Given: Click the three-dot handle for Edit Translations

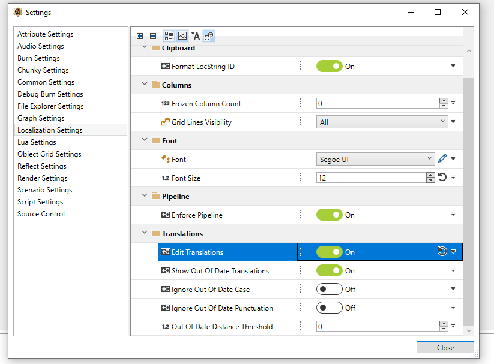Looking at the screenshot, I should [301, 252].
